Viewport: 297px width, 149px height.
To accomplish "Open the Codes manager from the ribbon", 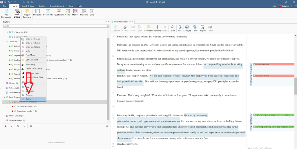I will point(68,13).
